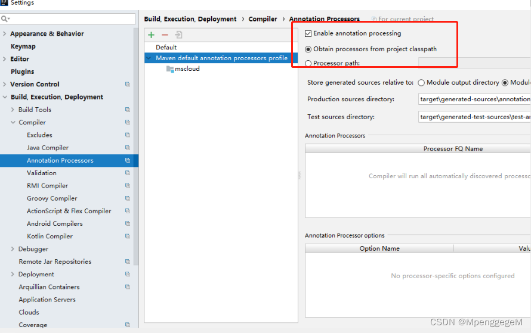
Task: Expand the Editor section
Action: coord(4,59)
